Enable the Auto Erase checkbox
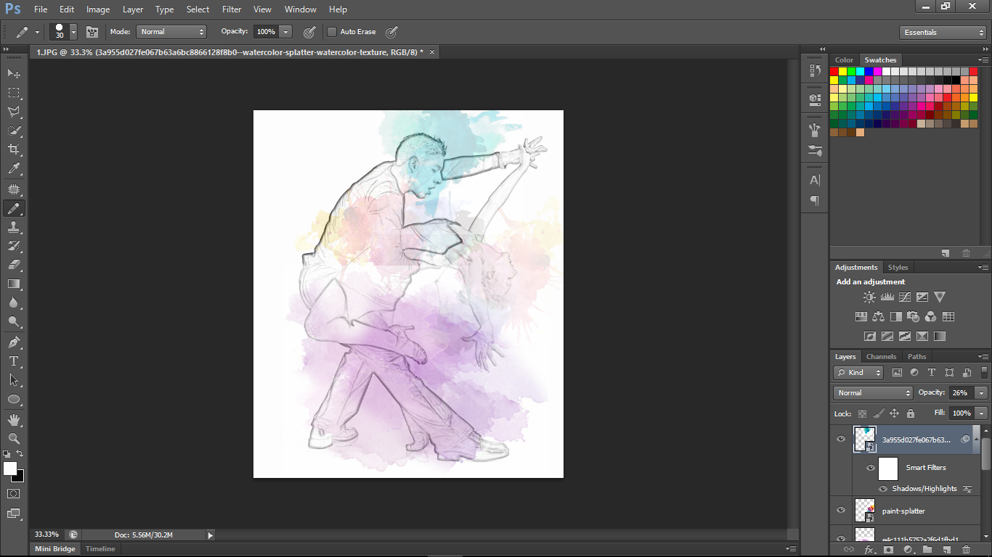 coord(332,32)
